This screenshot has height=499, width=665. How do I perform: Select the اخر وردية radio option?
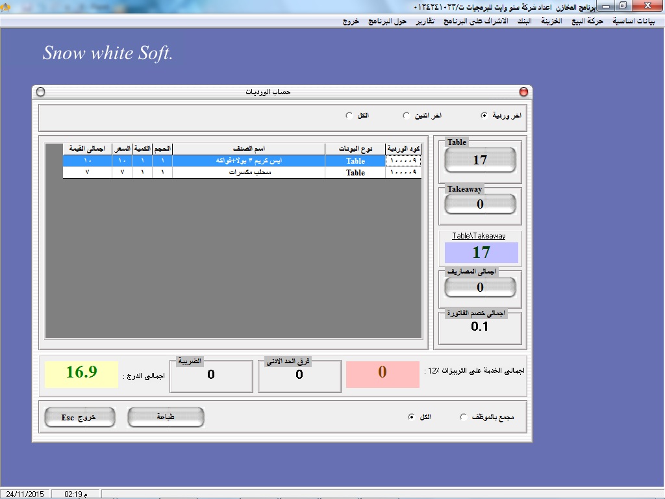click(x=484, y=116)
